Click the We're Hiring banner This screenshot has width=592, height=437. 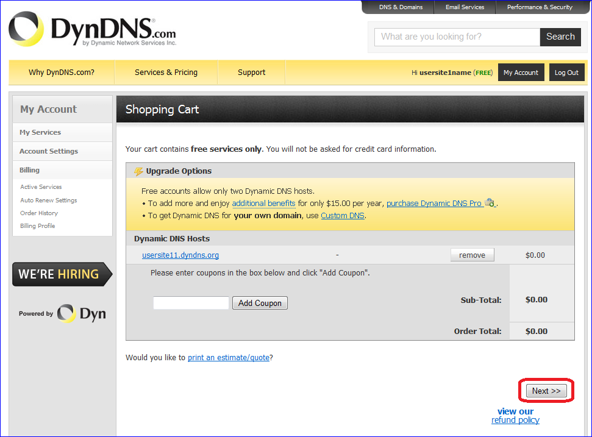[x=62, y=274]
